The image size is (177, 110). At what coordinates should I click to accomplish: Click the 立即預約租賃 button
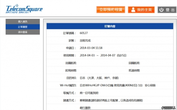point(111,10)
